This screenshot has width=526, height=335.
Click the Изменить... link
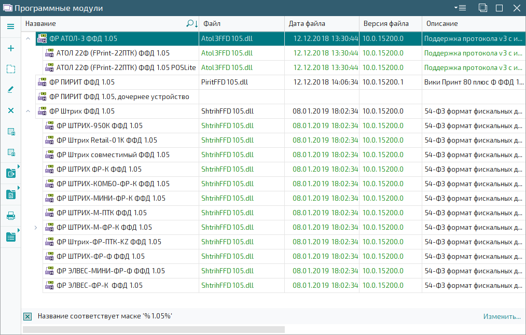point(502,316)
